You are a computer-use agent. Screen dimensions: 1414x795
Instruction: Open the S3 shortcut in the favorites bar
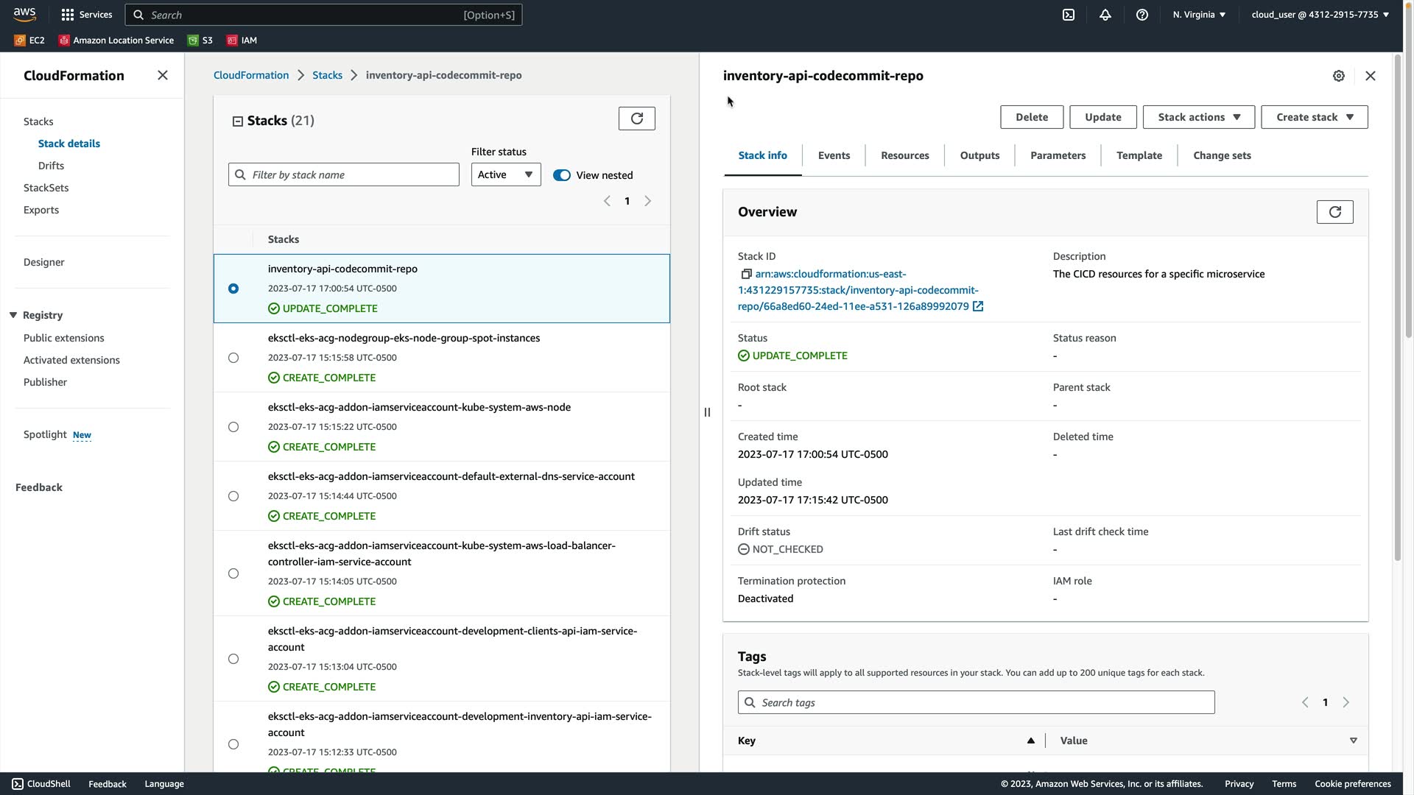200,40
